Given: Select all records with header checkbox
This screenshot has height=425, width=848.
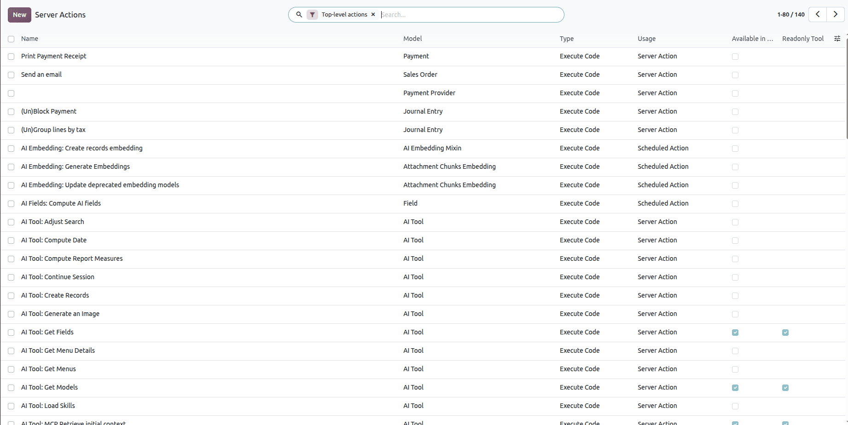Looking at the screenshot, I should (x=11, y=39).
